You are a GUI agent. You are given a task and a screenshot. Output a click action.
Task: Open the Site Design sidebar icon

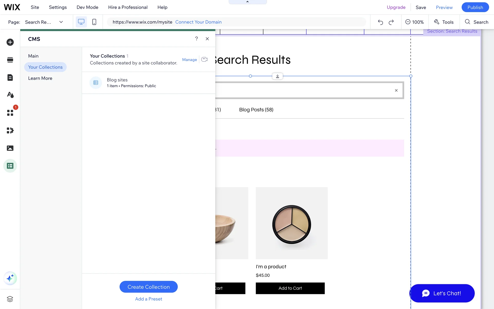(10, 95)
